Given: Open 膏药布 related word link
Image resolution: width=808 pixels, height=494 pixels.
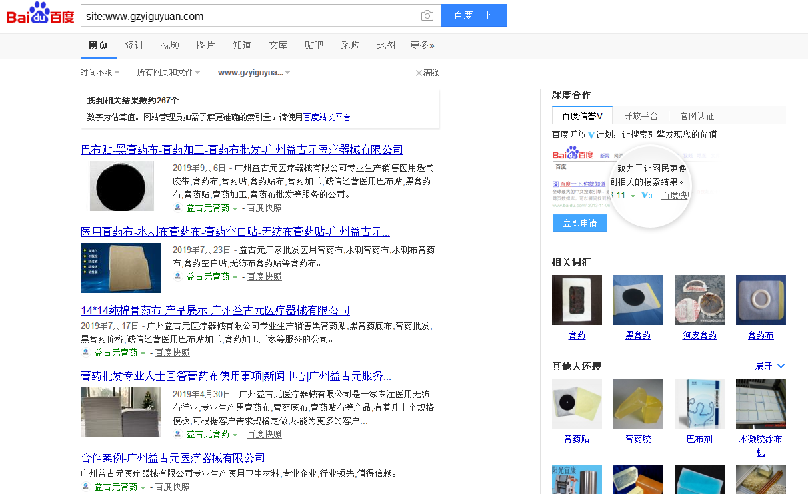Looking at the screenshot, I should [761, 335].
